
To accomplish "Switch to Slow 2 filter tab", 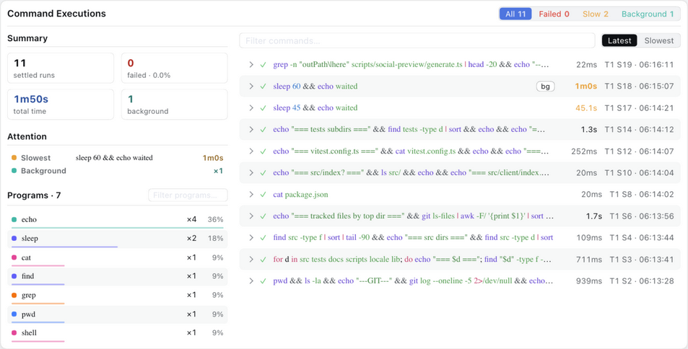I will 596,14.
